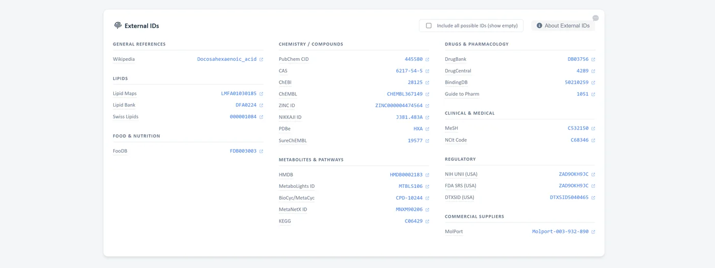Click external-link icon beside MeSH C532150

[593, 129]
